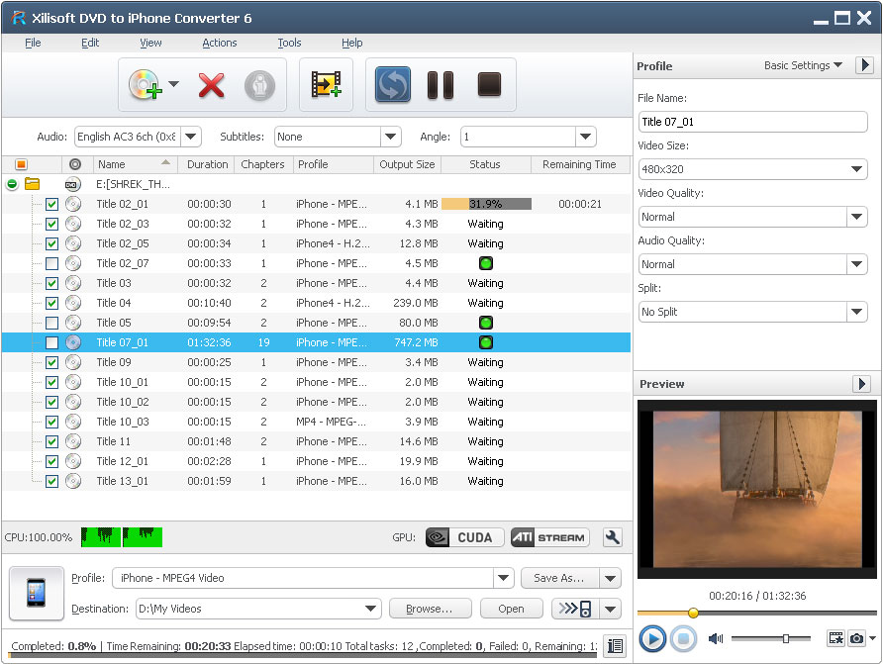883x664 pixels.
Task: Check the Title 05 checkbox
Action: point(51,323)
